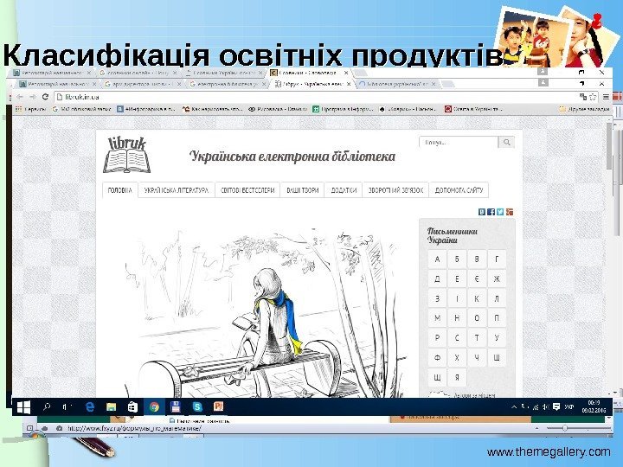Select letter Ж in writers index
Image resolution: width=623 pixels, height=467 pixels.
pyautogui.click(x=497, y=278)
